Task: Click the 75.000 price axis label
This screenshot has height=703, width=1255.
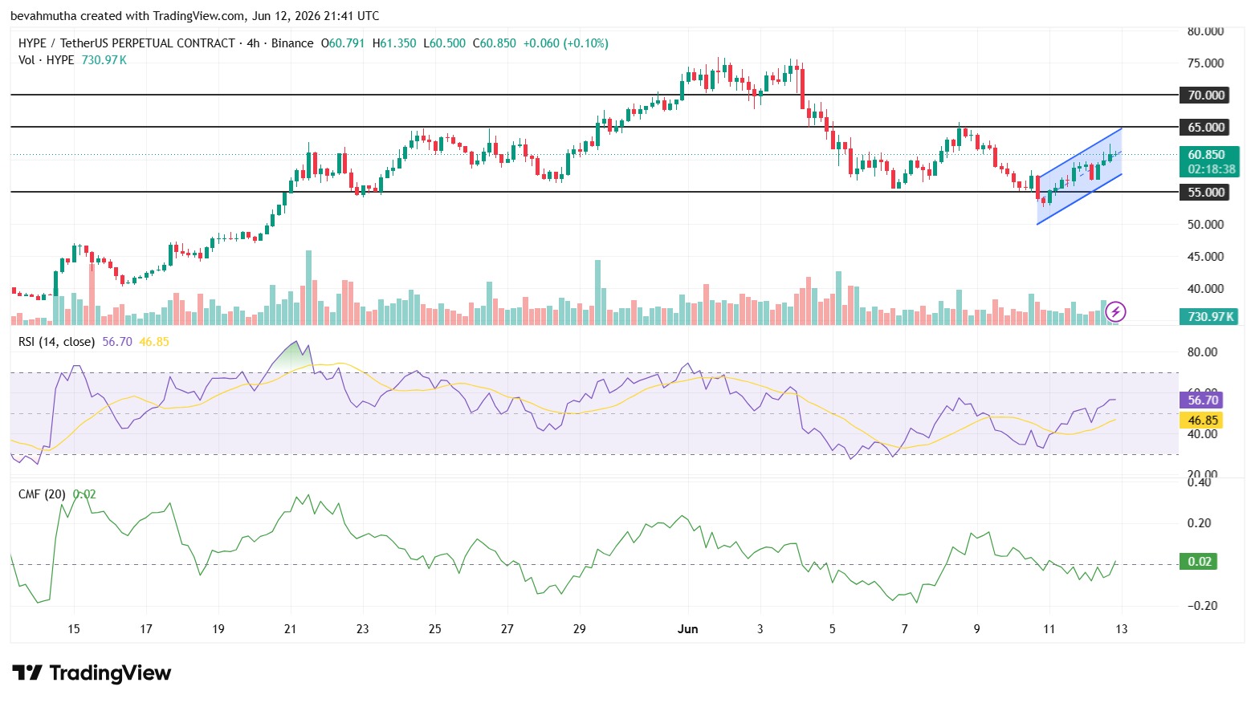Action: (1206, 63)
